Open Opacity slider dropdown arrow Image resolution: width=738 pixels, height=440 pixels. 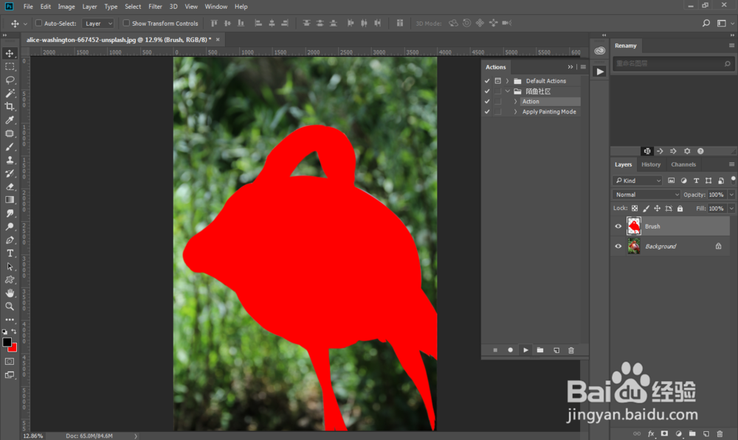pos(731,195)
